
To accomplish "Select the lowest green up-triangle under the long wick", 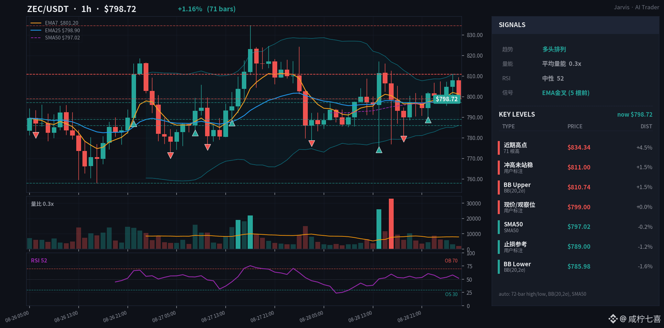I will point(379,150).
